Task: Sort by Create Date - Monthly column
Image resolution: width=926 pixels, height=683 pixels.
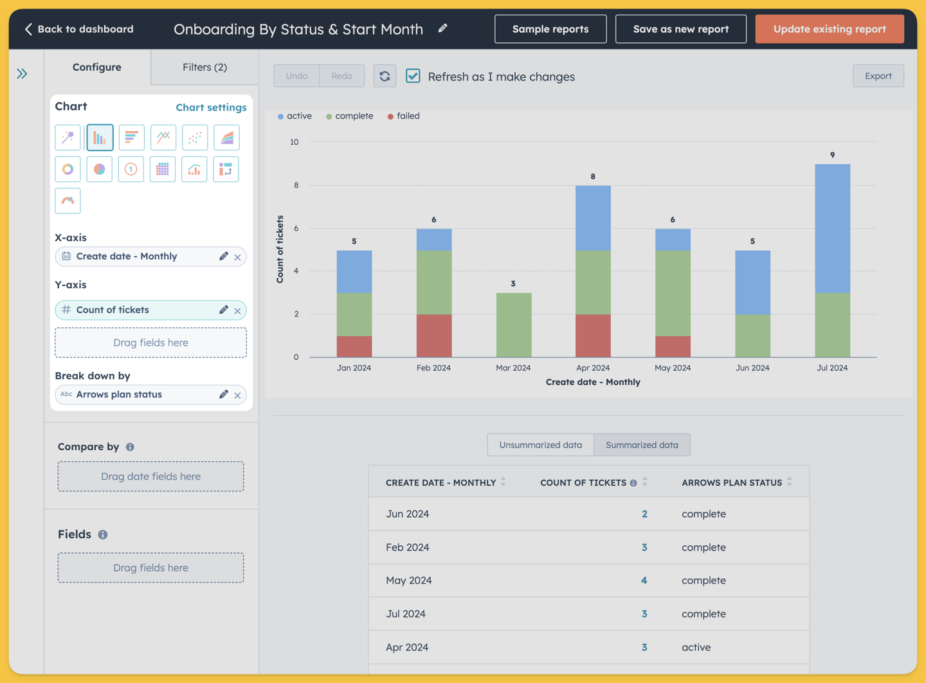Action: [504, 482]
